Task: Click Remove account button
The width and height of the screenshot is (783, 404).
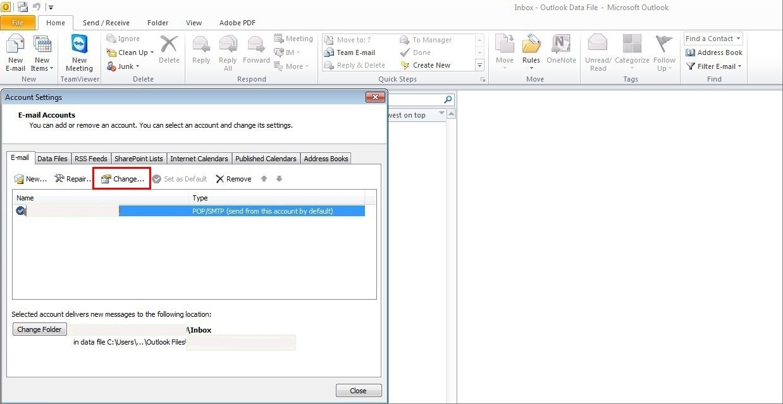Action: coord(233,179)
